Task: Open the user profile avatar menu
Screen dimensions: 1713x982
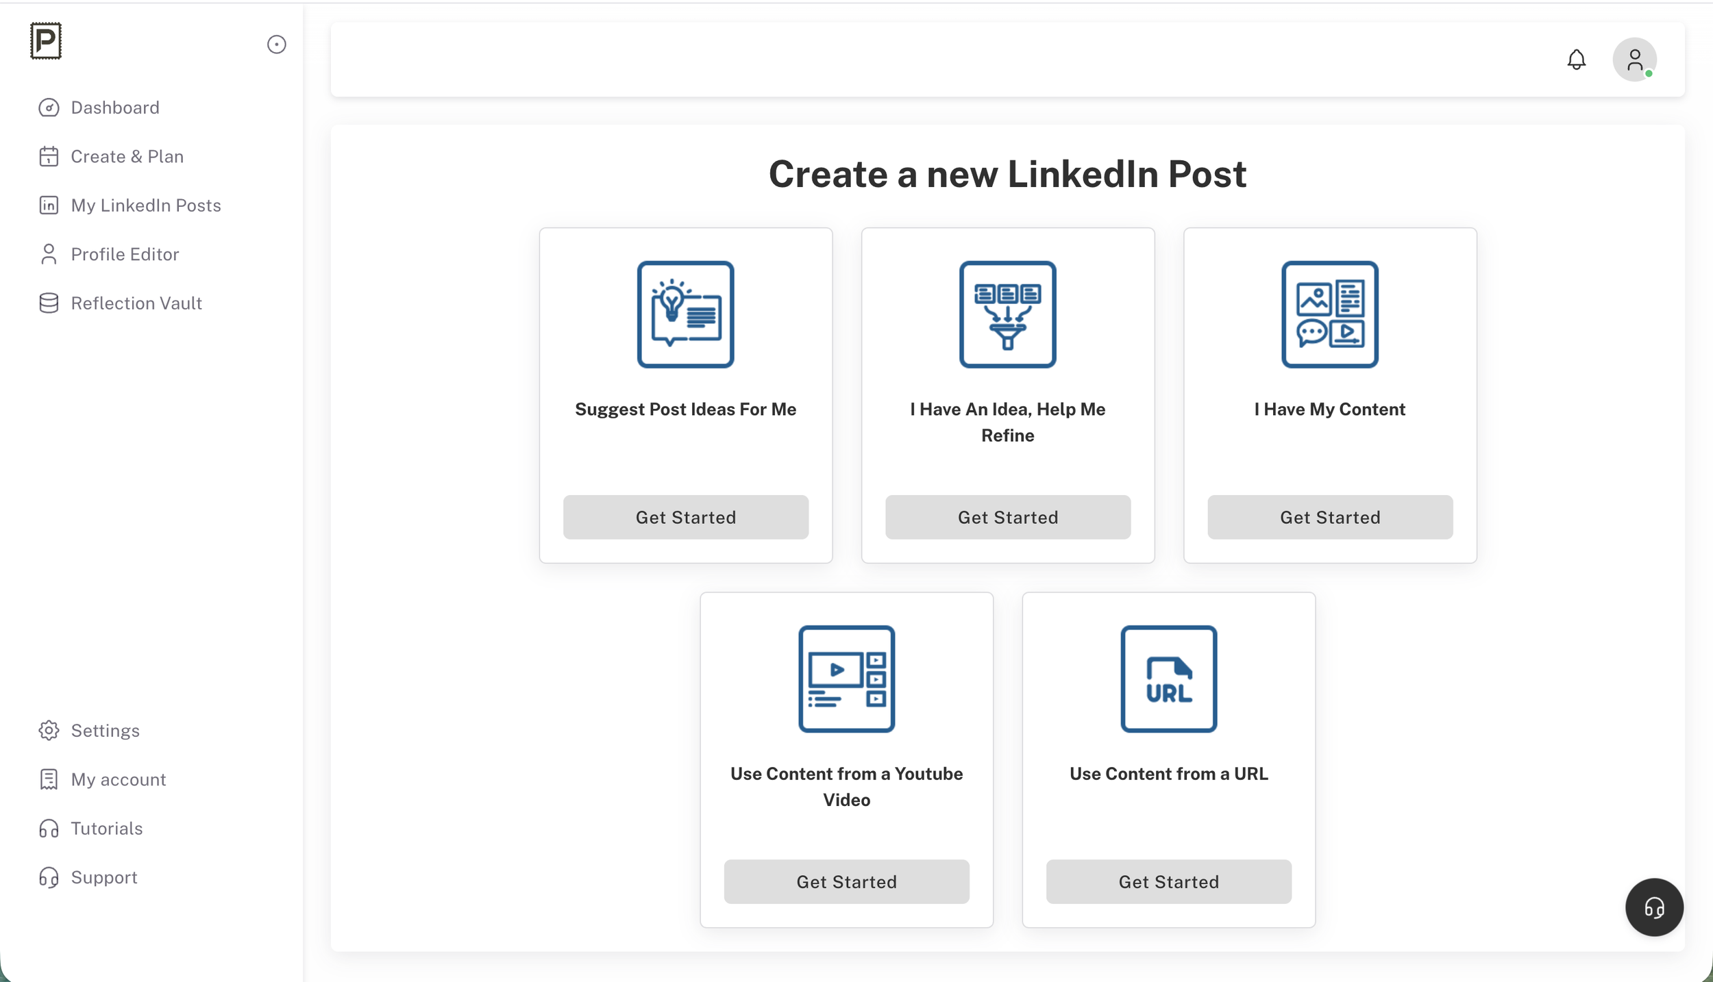Action: 1634,60
